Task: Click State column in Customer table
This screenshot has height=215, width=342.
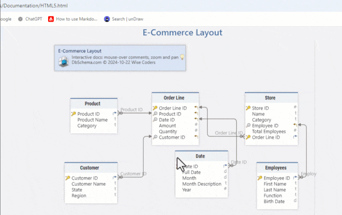Action: point(77,190)
